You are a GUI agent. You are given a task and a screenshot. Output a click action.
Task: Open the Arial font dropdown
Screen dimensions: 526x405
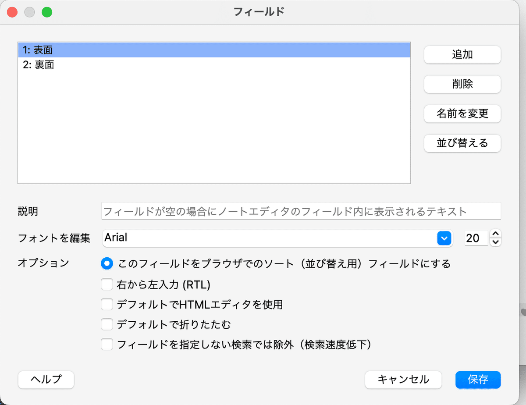[x=444, y=238]
